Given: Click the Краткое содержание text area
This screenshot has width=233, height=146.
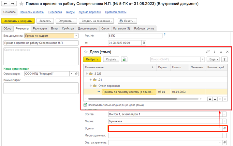Looking at the screenshot, I should point(41,56).
